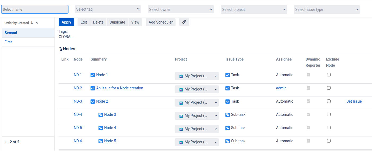Screen dimensions: 372x151
Task: Click the project avatar icon in ND-1 row
Action: click(x=181, y=76)
